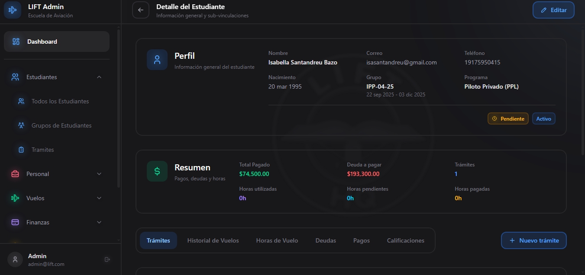
Task: Open Dashboard from the sidebar
Action: click(x=57, y=42)
